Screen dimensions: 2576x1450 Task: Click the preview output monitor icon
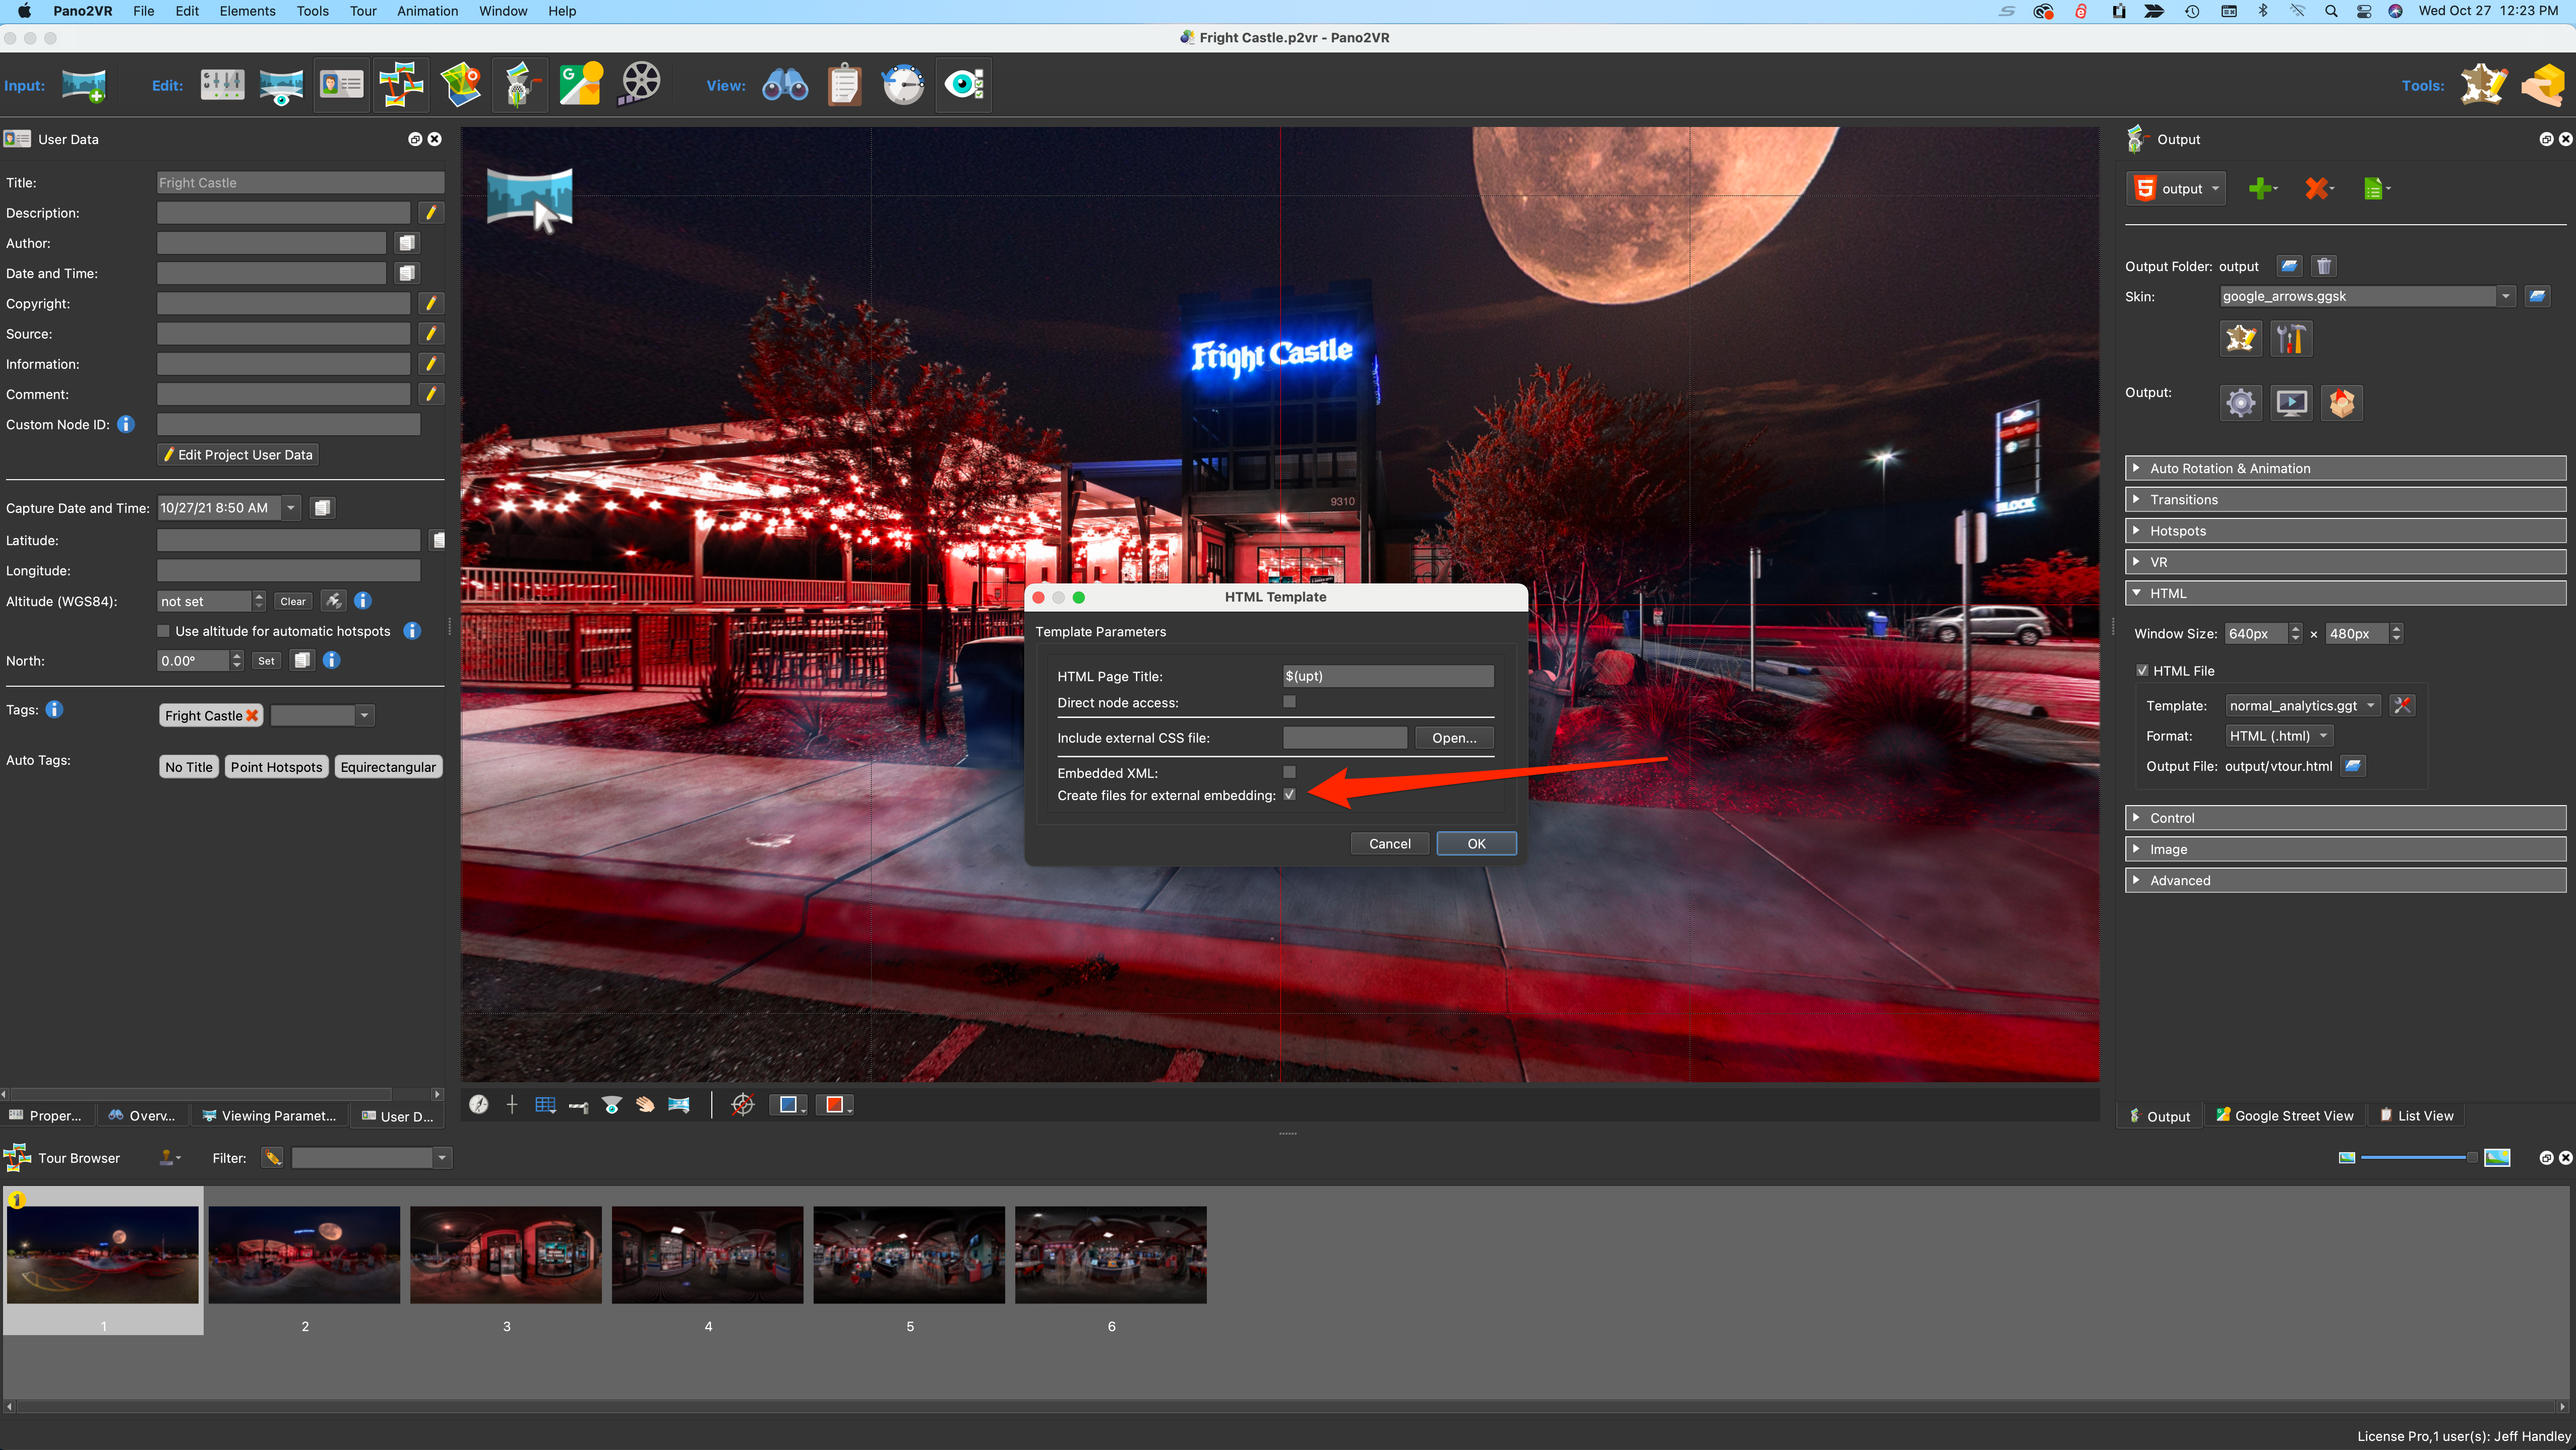coord(2291,403)
